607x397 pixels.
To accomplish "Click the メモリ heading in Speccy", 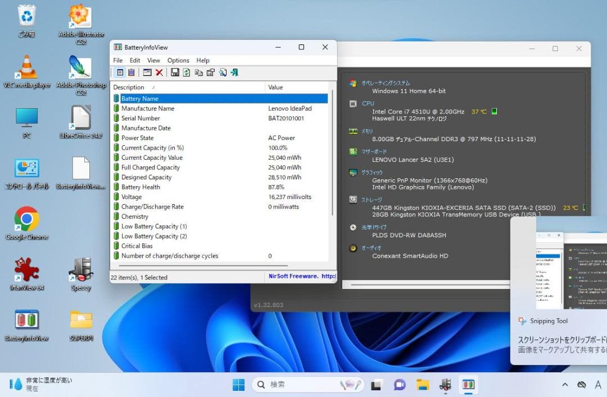I will pos(367,131).
